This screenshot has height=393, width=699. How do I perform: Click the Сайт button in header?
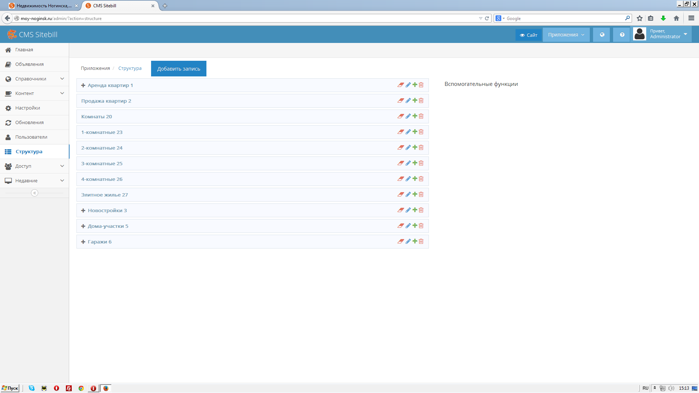pos(529,35)
